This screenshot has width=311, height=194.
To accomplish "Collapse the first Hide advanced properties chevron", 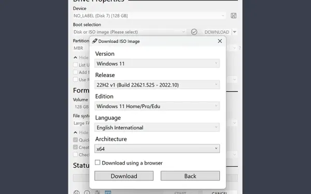I will coord(75,57).
